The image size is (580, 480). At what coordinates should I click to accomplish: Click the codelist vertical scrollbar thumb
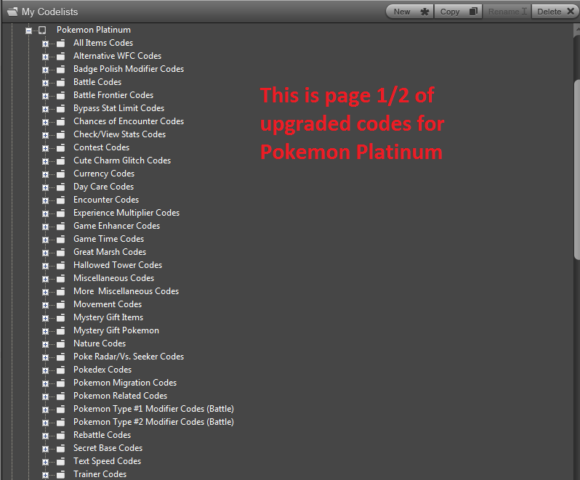tap(576, 168)
